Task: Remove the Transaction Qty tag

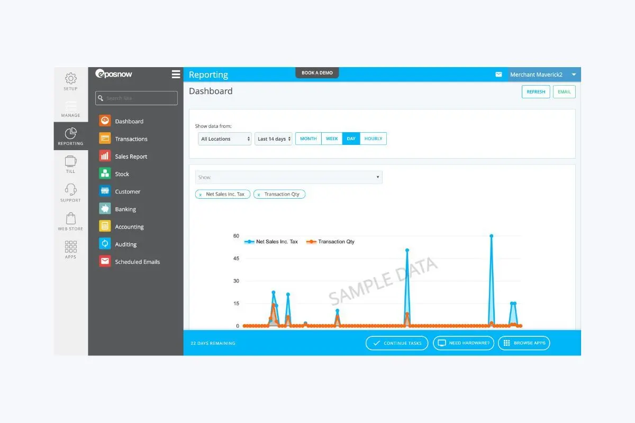Action: click(258, 195)
